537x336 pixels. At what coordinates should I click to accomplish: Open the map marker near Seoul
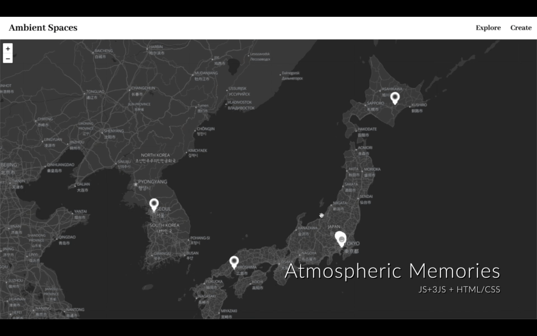pyautogui.click(x=154, y=204)
